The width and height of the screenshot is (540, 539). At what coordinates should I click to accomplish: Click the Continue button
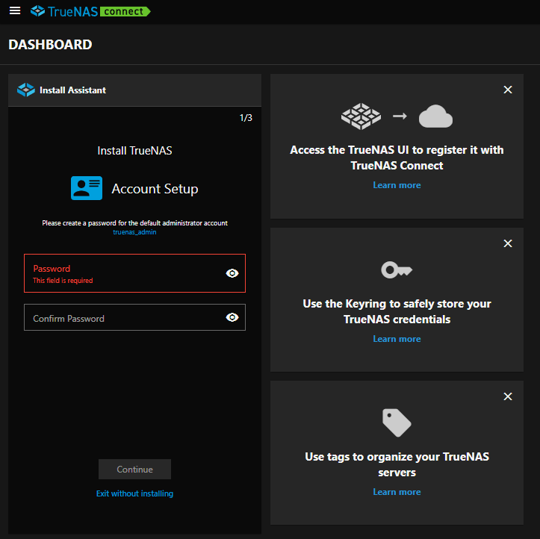coord(134,469)
